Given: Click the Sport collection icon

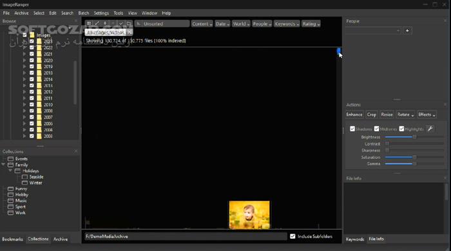Looking at the screenshot, I should (11, 207).
